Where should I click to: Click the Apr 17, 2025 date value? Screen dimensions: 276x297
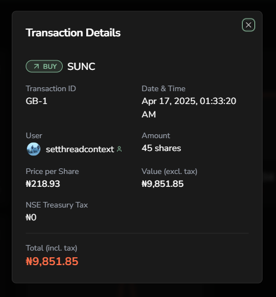(189, 107)
